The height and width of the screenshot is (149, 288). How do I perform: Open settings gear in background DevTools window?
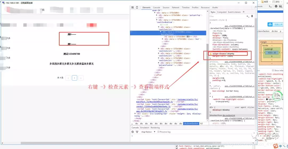(x=276, y=6)
